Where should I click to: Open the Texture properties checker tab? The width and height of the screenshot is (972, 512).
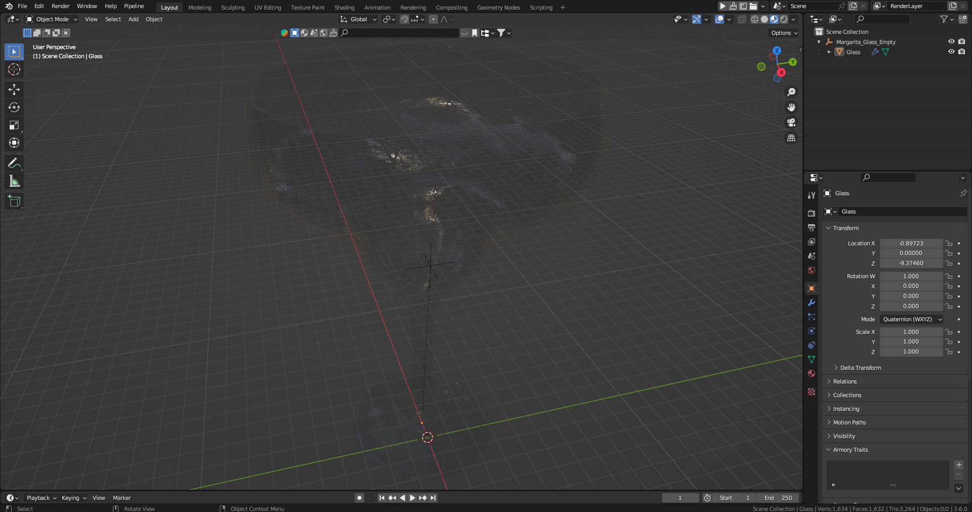pos(812,392)
